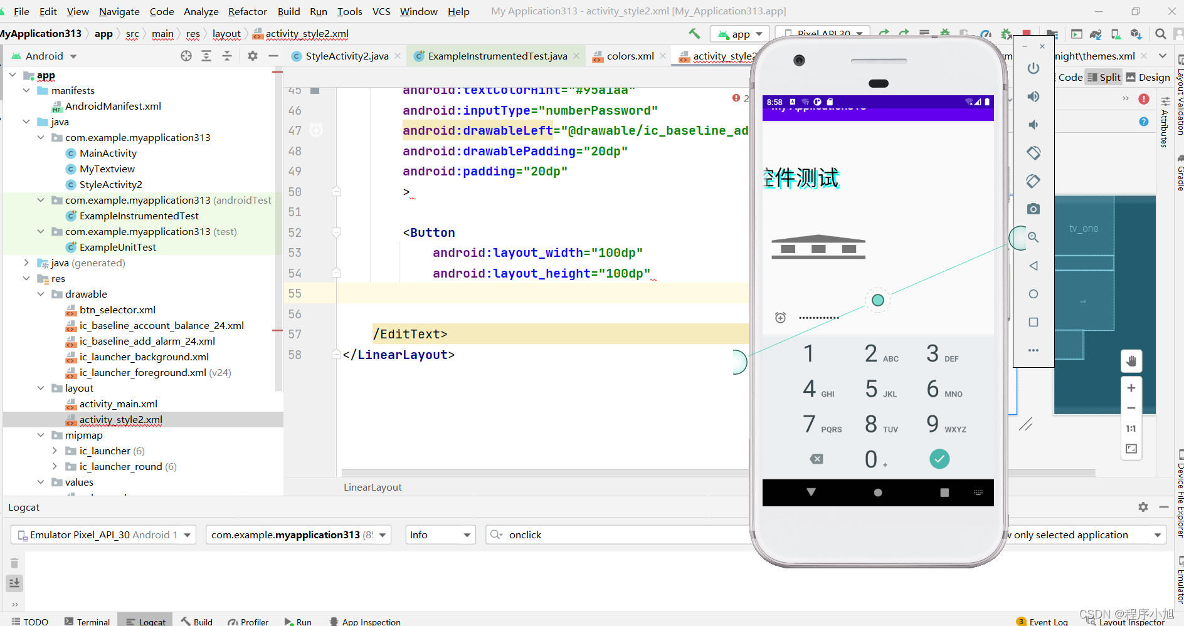This screenshot has height=626, width=1184.
Task: Take emulator screenshot with camera icon
Action: tap(1033, 209)
